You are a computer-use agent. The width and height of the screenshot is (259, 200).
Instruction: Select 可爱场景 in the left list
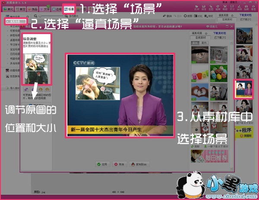click(15, 31)
